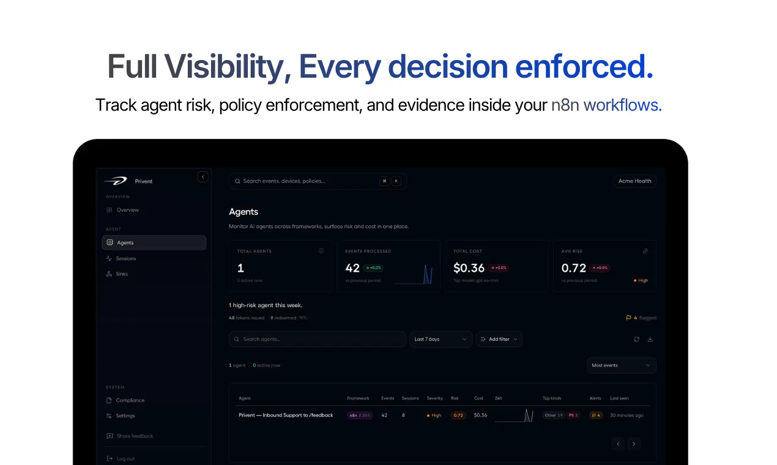This screenshot has height=465, width=777.
Task: Click the Sessions column header in the table
Action: point(411,398)
